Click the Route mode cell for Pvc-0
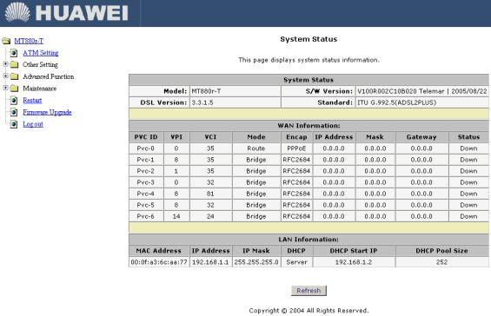Image resolution: width=491 pixels, height=316 pixels. [256, 148]
